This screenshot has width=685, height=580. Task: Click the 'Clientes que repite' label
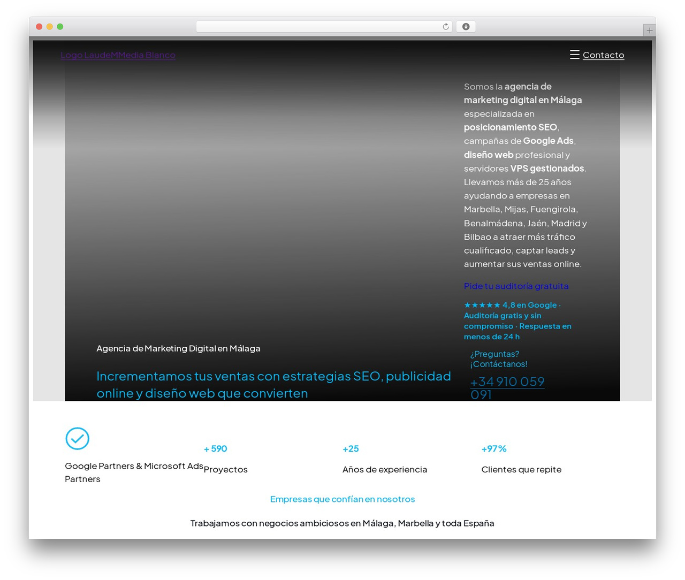click(x=522, y=470)
